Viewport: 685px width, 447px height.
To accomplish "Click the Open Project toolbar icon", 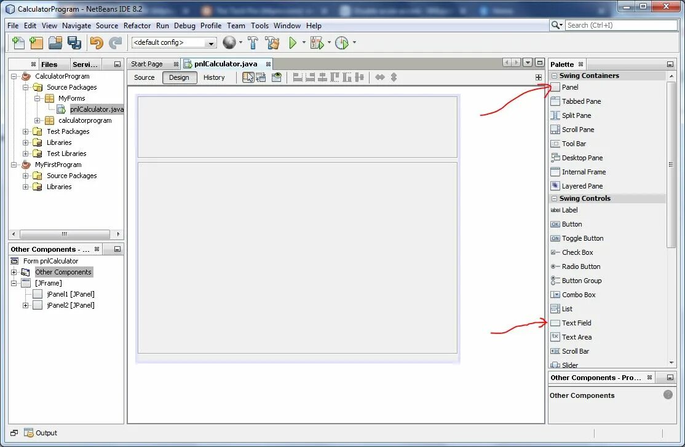I will pyautogui.click(x=55, y=43).
